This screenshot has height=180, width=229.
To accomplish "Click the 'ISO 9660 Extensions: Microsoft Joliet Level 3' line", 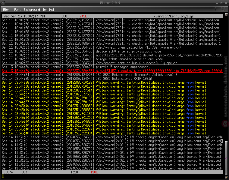I will (90, 75).
